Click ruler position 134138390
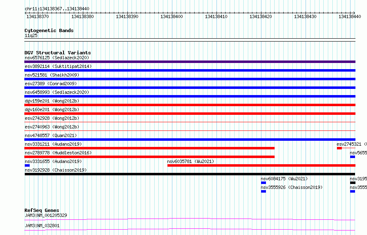Viewport: 367px width, 235px height. pos(127,16)
